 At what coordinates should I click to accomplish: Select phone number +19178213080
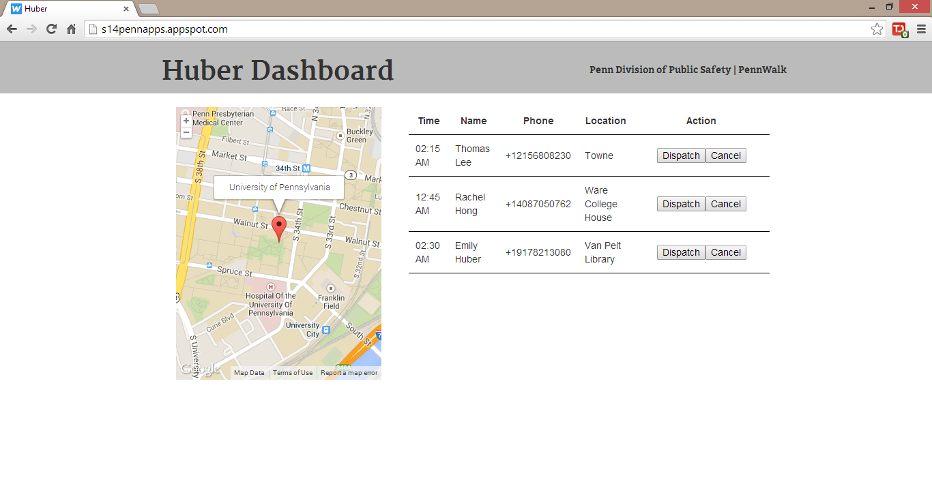coord(538,252)
